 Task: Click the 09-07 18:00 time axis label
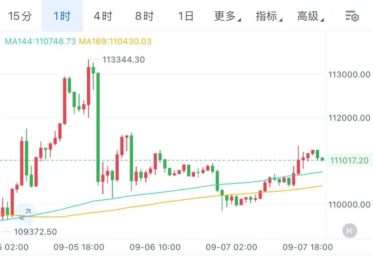308,247
